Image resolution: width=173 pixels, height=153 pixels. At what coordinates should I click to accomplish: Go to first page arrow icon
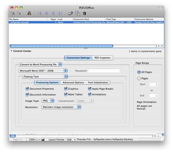pyautogui.click(x=39, y=13)
